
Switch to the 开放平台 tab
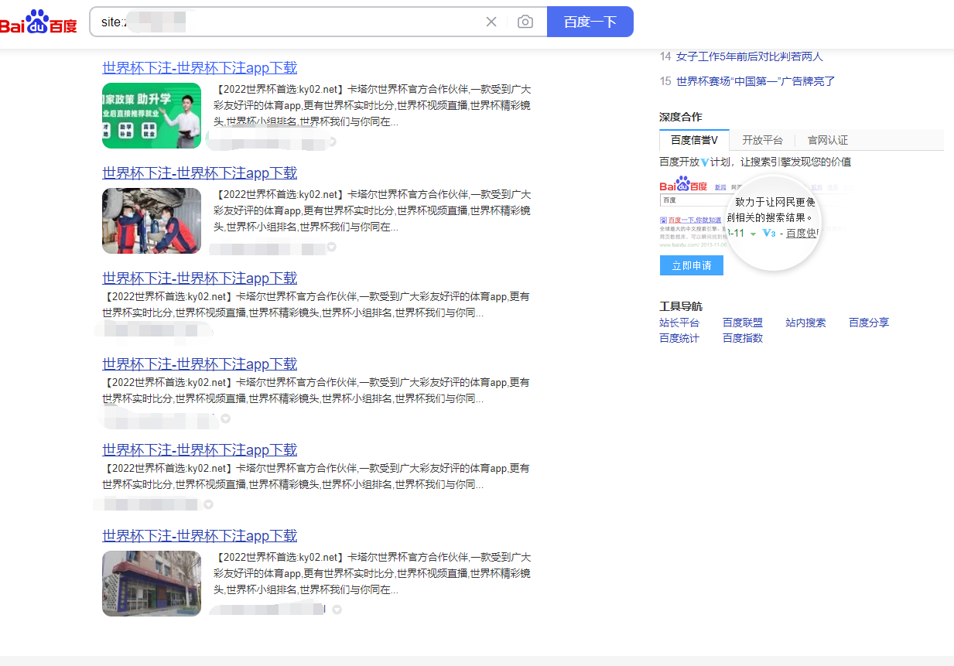pos(762,140)
